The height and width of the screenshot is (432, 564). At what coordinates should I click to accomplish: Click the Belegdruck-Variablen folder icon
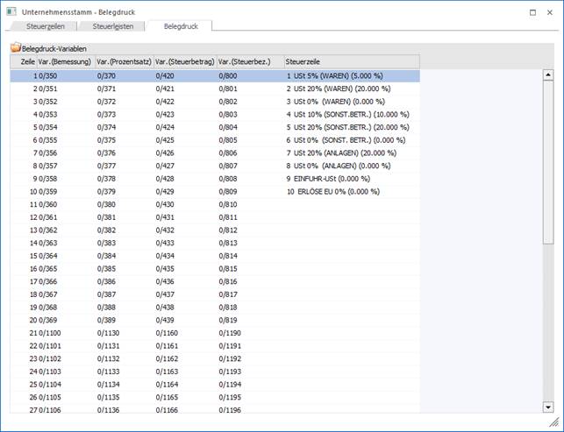point(15,48)
